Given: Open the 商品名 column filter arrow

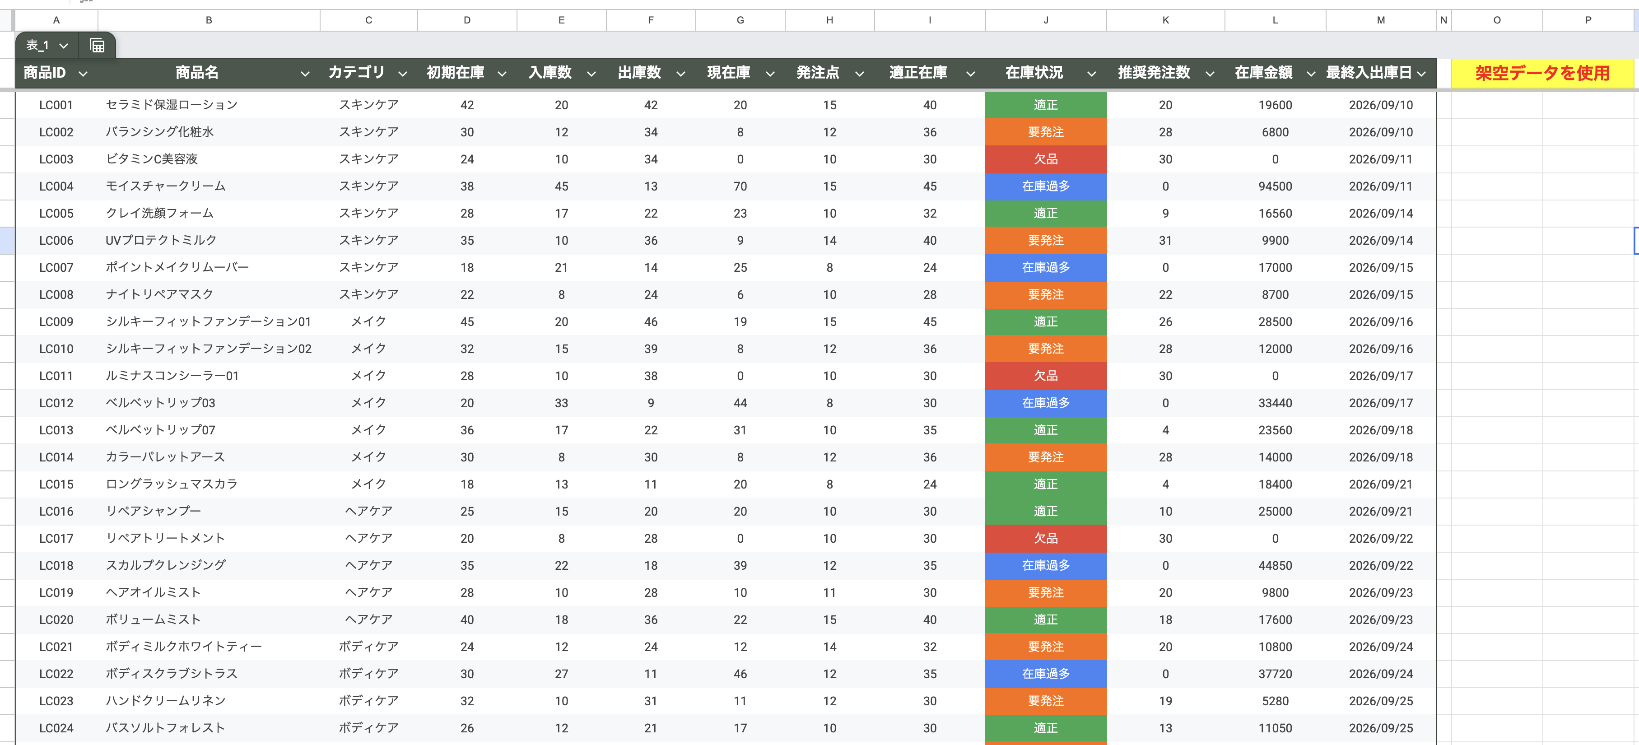Looking at the screenshot, I should [305, 74].
